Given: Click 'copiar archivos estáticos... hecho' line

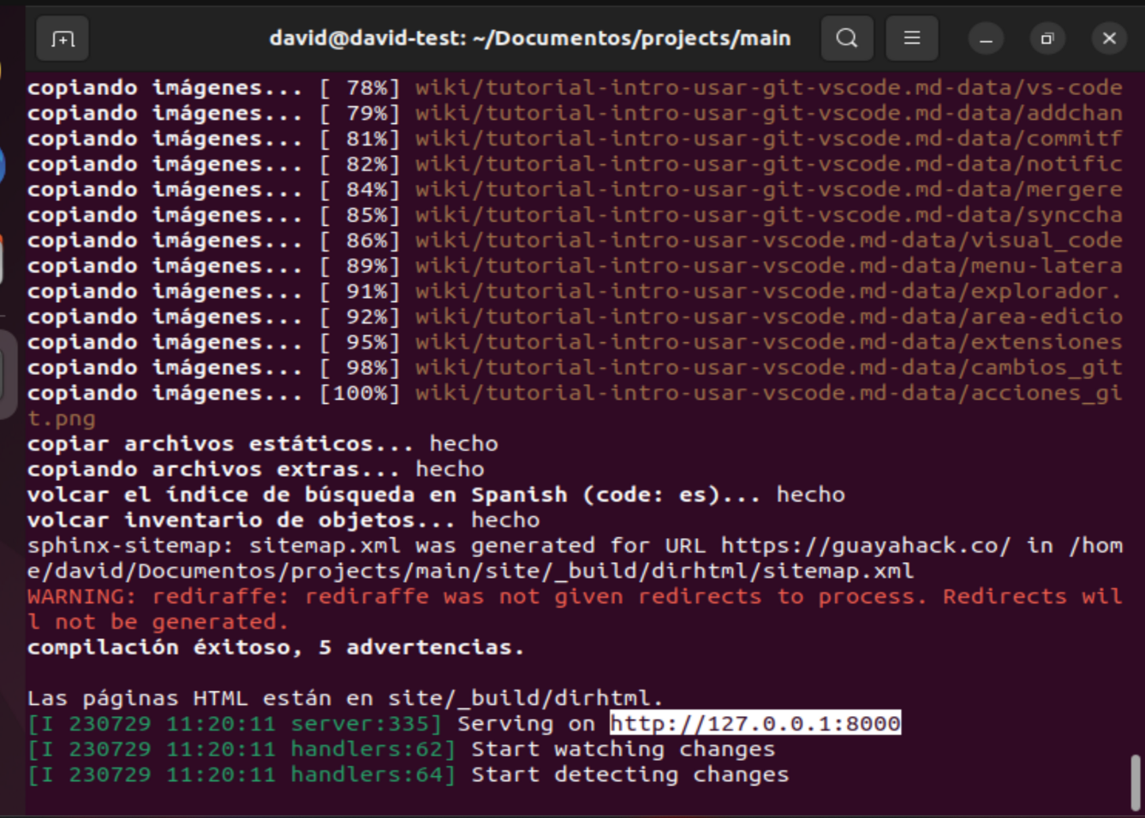Looking at the screenshot, I should click(x=263, y=444).
